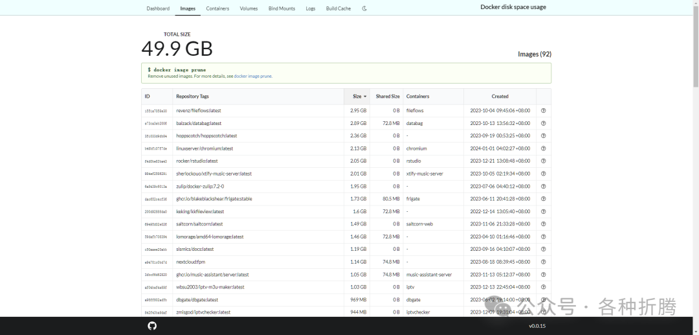Switch to the Containers tab
Screen dimensions: 699x335
[x=217, y=8]
